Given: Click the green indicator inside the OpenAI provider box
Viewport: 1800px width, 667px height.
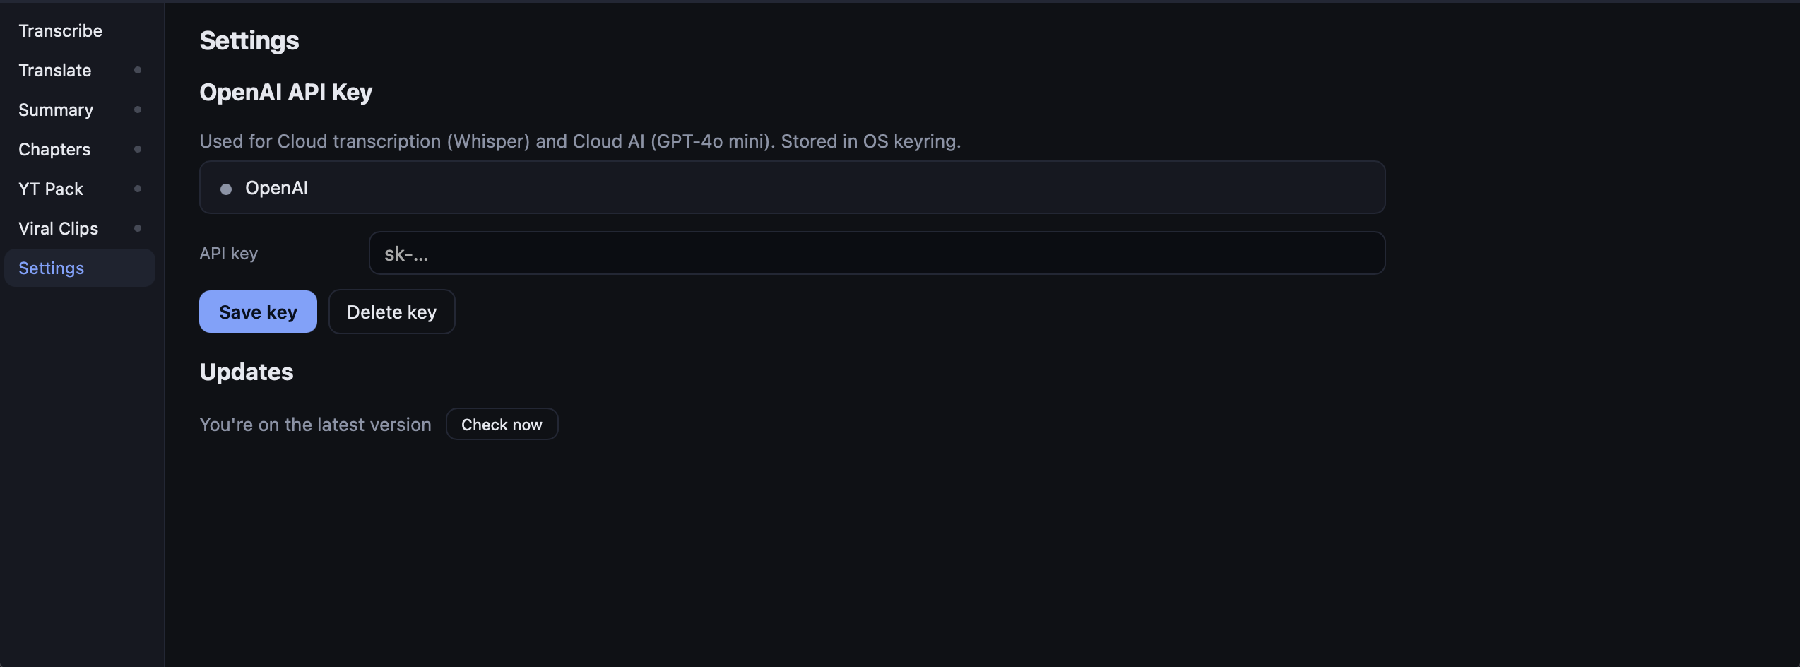Looking at the screenshot, I should tap(225, 189).
